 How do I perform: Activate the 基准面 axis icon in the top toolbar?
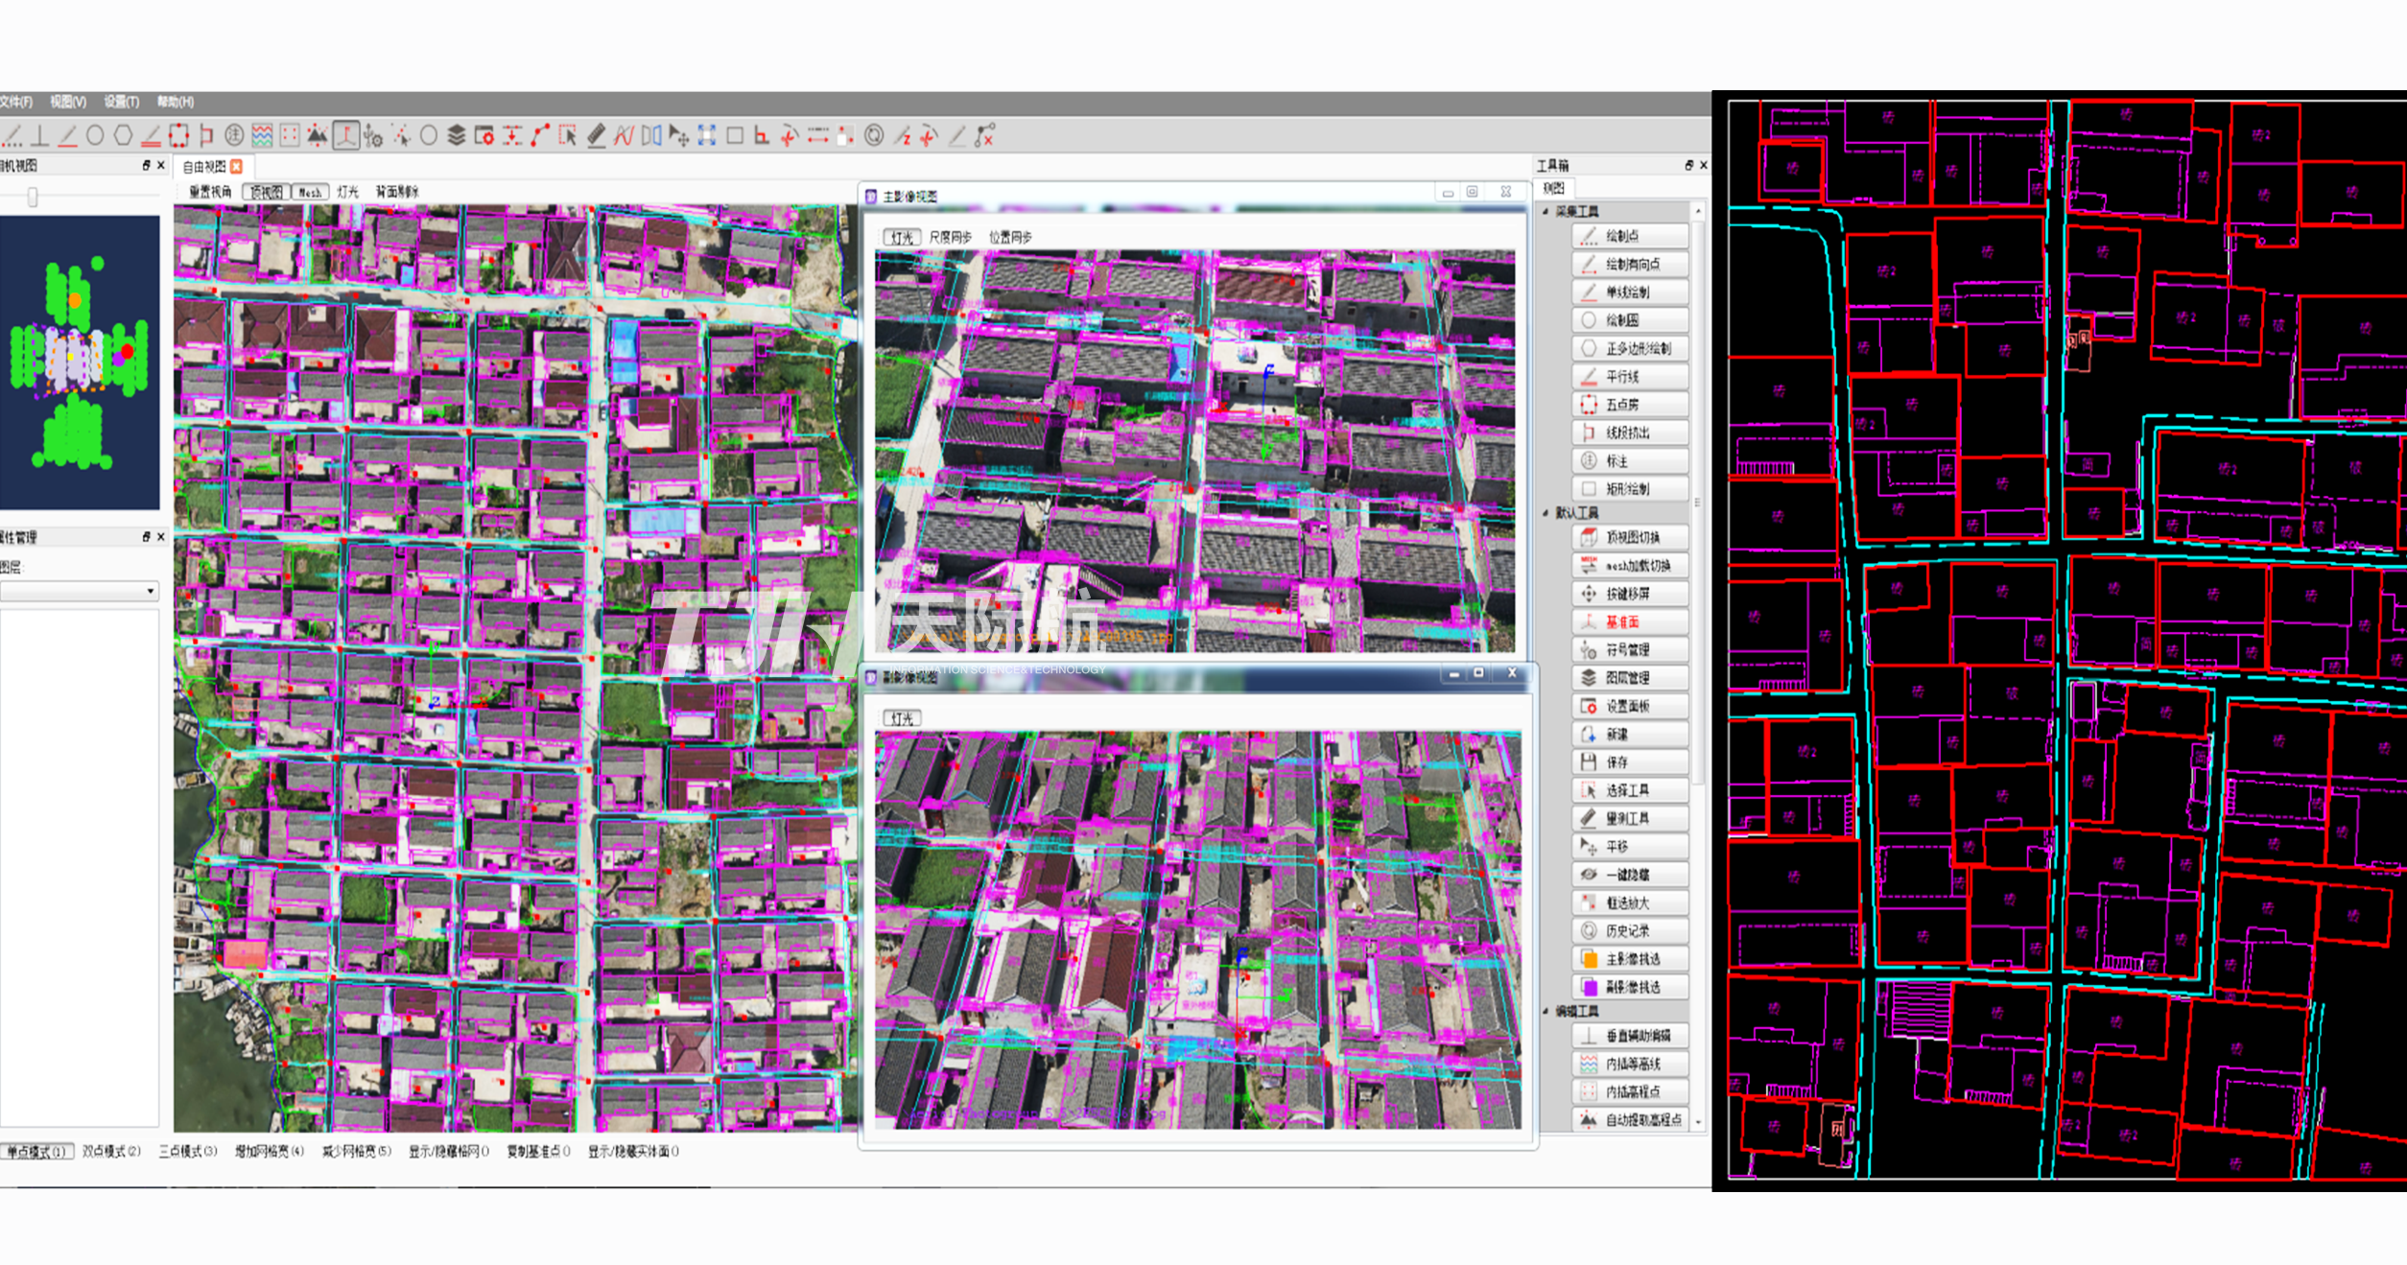tap(346, 135)
